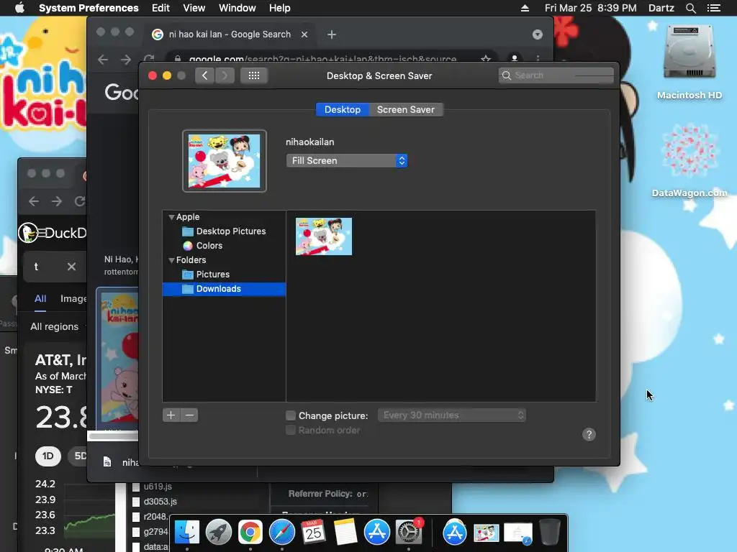The image size is (737, 552).
Task: Click u619.js in the file list
Action: (158, 487)
